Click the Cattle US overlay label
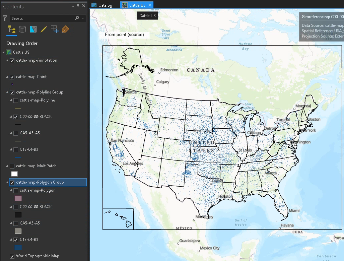This screenshot has height=261, width=344. (x=147, y=15)
